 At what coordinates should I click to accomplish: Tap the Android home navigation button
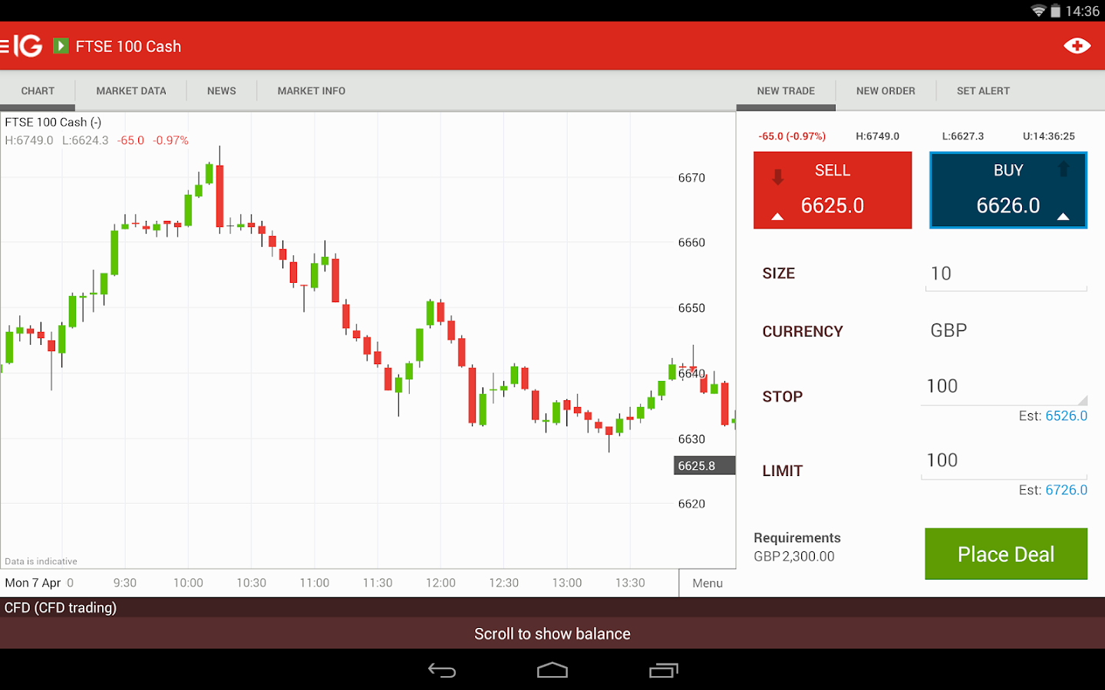click(x=552, y=671)
